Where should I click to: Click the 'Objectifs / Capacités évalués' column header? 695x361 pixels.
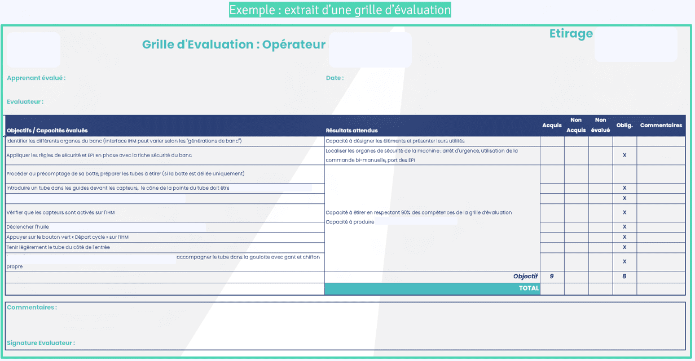(x=47, y=131)
